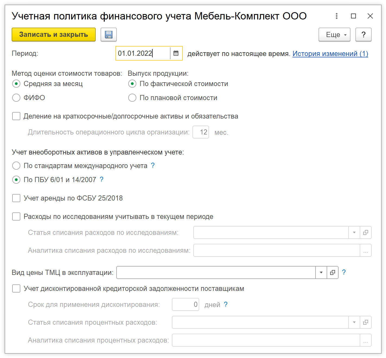Image resolution: width=386 pixels, height=358 pixels.
Task: Click the three-dot window options icon
Action: (337, 16)
